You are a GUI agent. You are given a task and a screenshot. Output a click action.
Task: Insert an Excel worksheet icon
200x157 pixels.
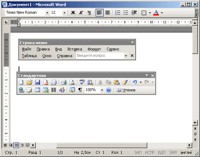(x=46, y=90)
